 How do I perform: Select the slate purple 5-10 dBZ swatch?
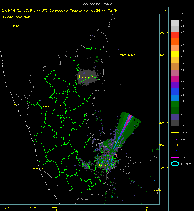[175, 117]
